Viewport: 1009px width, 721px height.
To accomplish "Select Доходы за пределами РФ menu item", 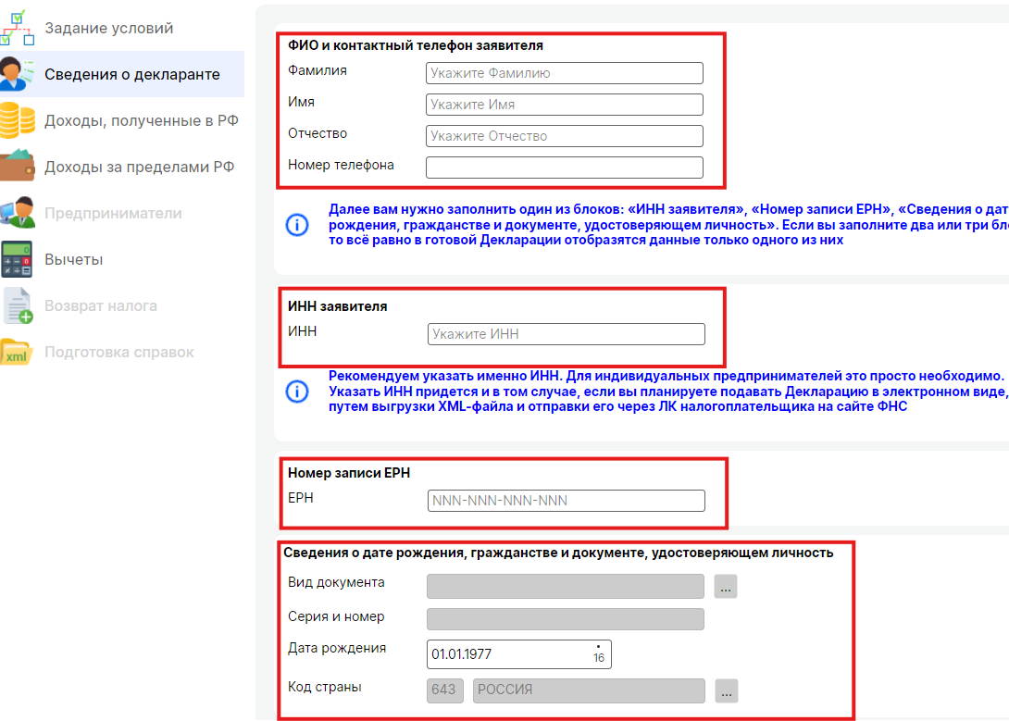I will [139, 167].
